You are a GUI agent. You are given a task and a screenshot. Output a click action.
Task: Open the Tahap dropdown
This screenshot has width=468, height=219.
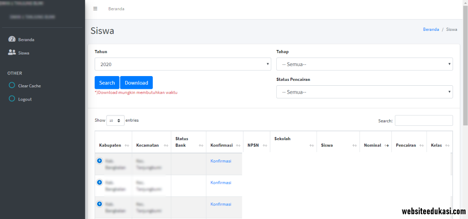[364, 64]
